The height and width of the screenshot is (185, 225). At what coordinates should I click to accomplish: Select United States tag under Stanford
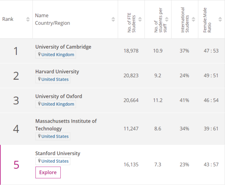tap(55, 161)
